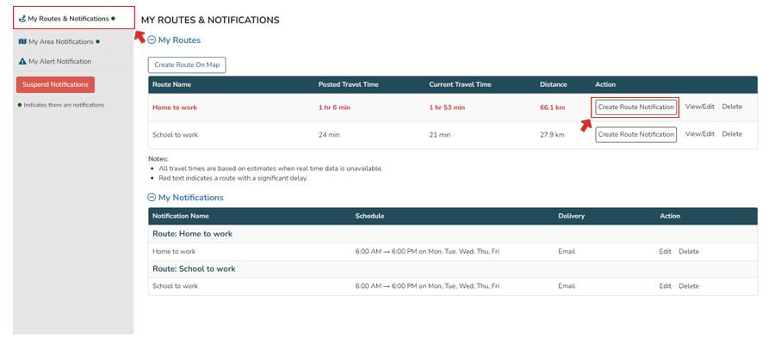The height and width of the screenshot is (343, 781).
Task: Click the Notification Name column header
Action: tap(181, 217)
